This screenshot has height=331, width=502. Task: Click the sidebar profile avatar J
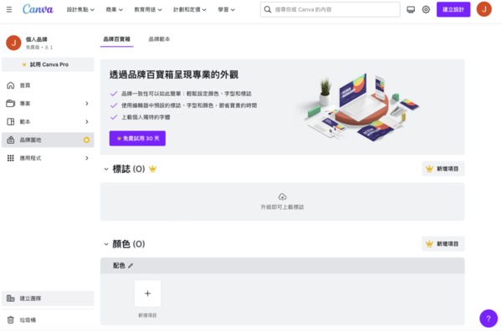(x=13, y=43)
